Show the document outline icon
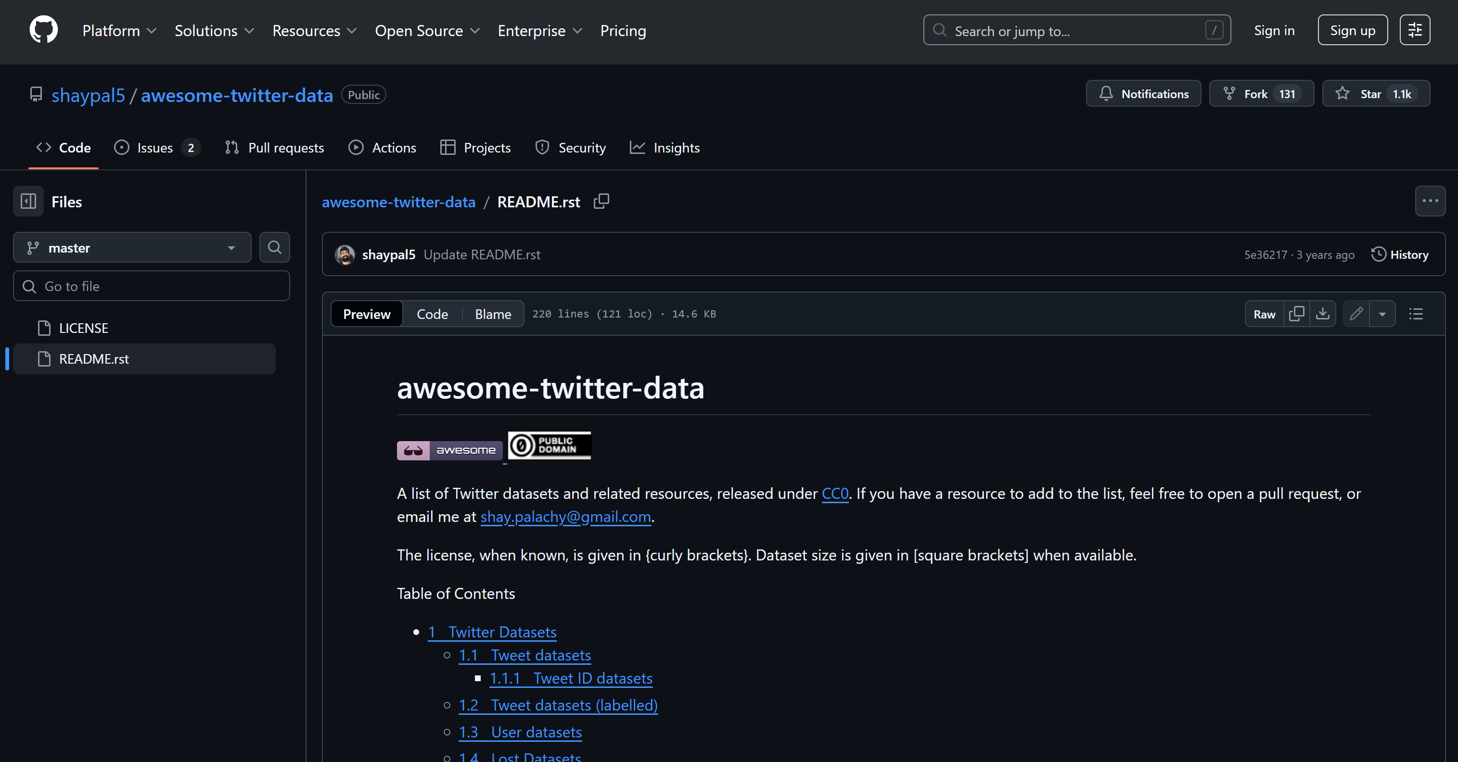Screen dimensions: 1458x762 click(x=1416, y=314)
